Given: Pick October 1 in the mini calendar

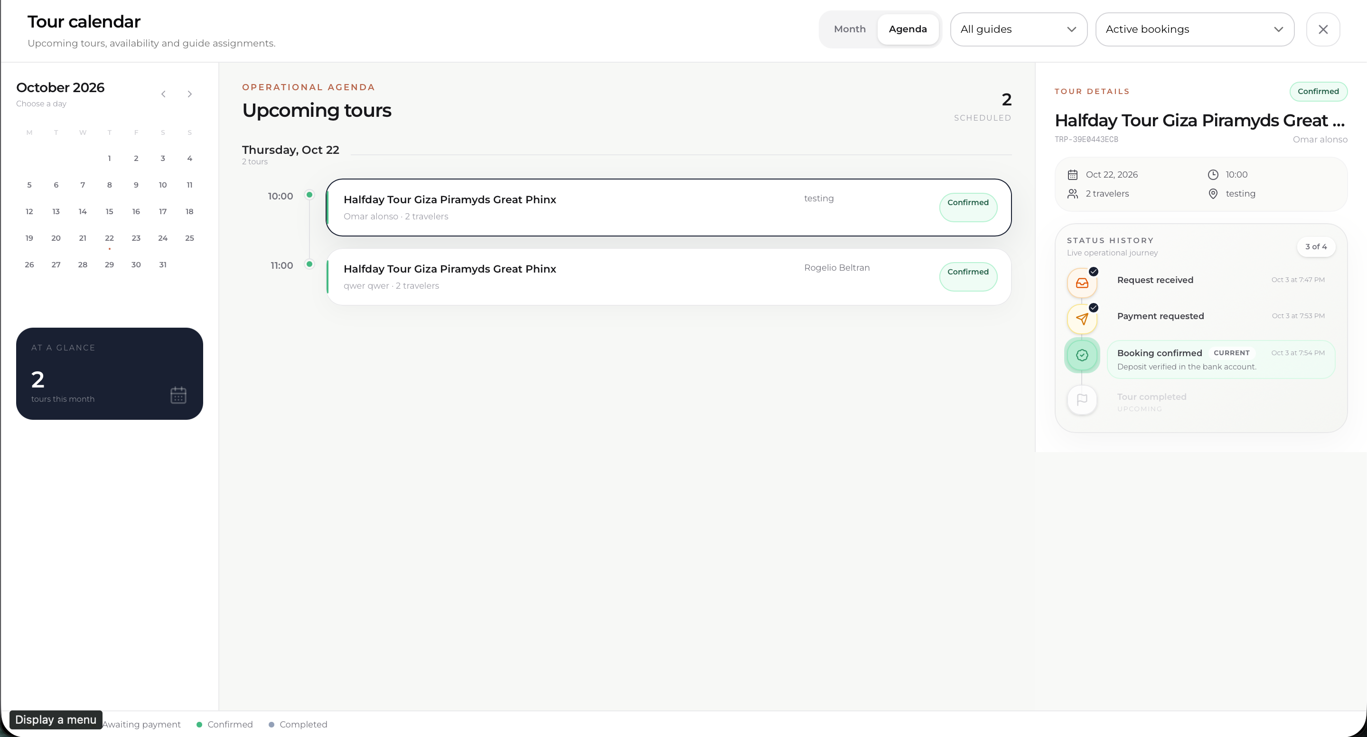Looking at the screenshot, I should click(x=109, y=158).
